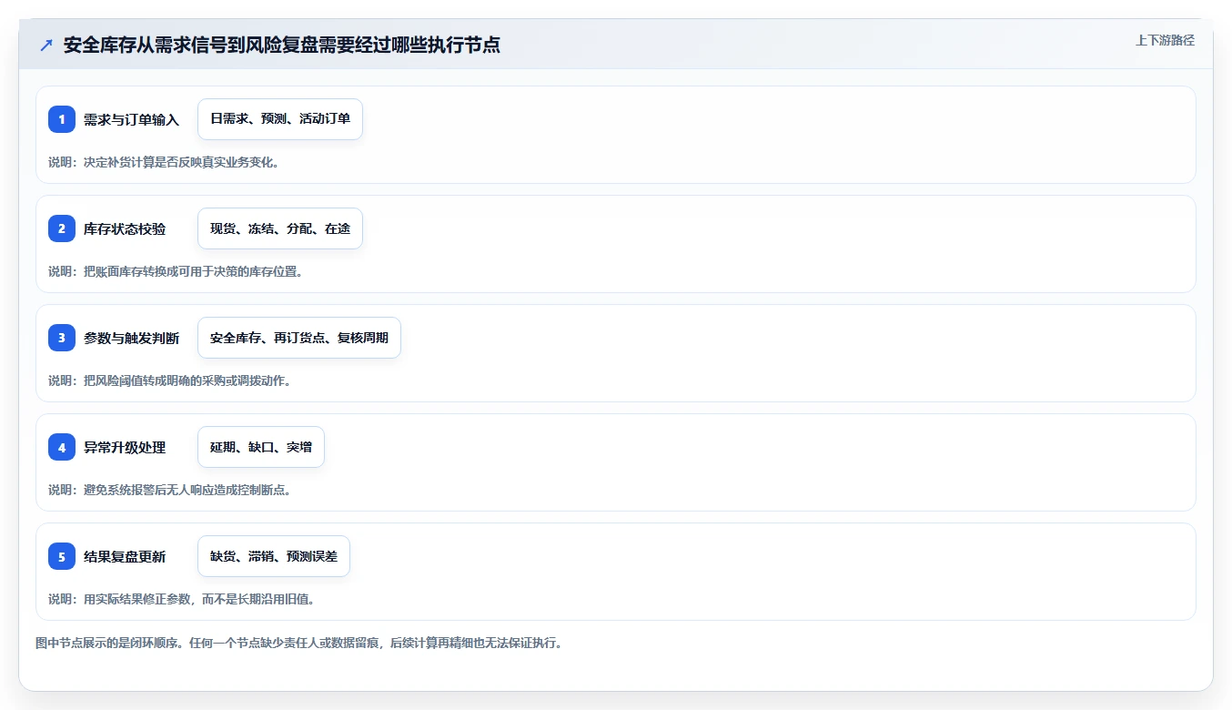Click the step 4 number badge
This screenshot has height=710, width=1232.
click(62, 447)
